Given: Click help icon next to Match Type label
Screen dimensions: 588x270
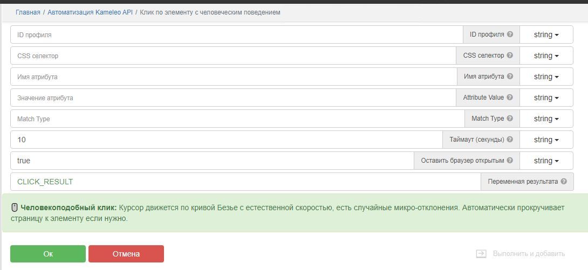Looking at the screenshot, I should click(510, 119).
